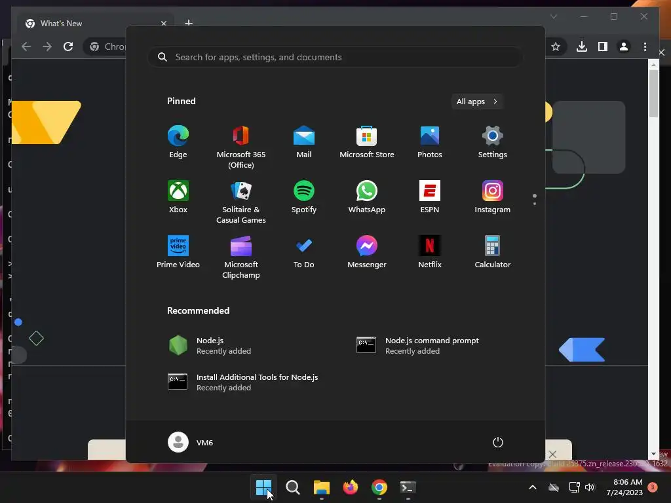Image resolution: width=671 pixels, height=503 pixels.
Task: Open network status in system tray
Action: (x=574, y=487)
